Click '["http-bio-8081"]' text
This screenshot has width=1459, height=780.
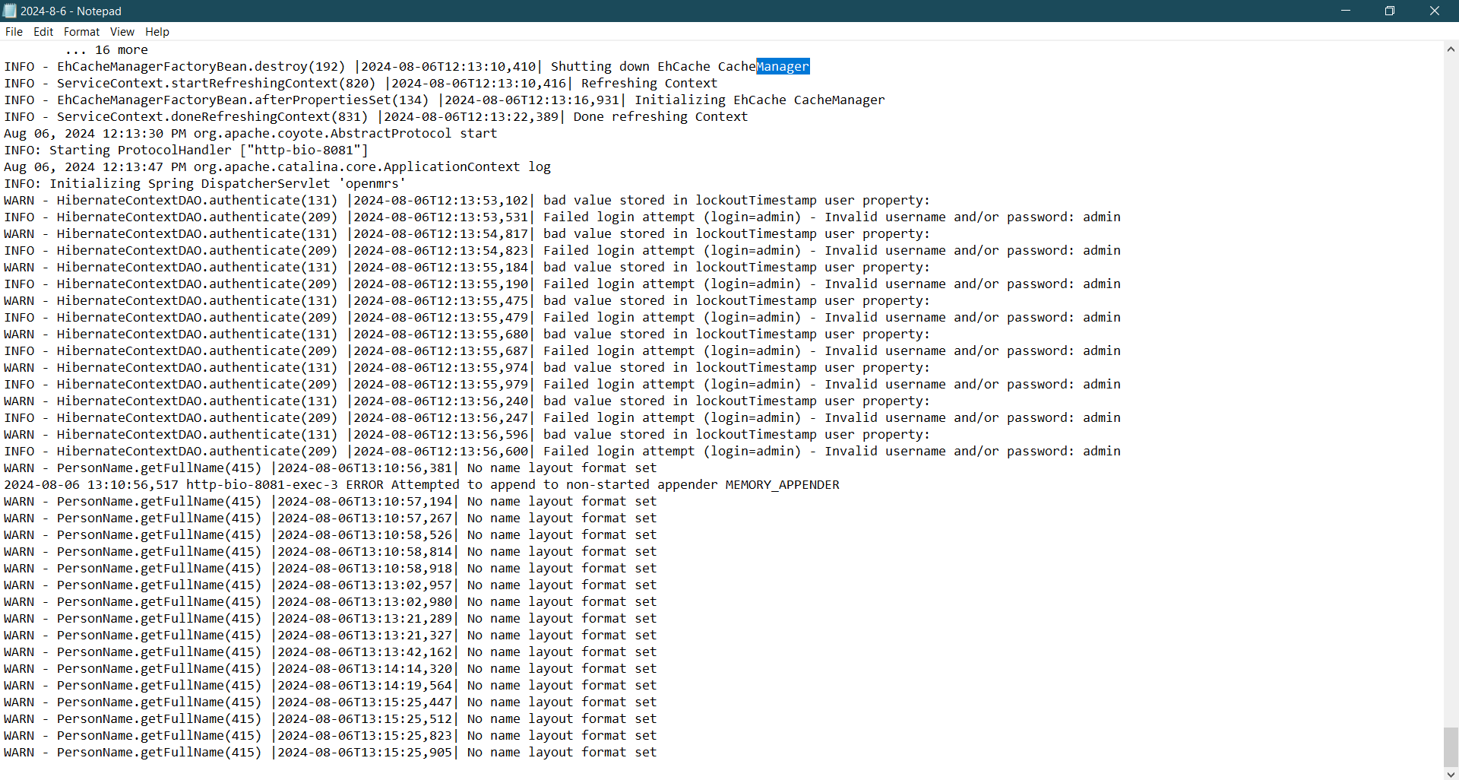(304, 151)
